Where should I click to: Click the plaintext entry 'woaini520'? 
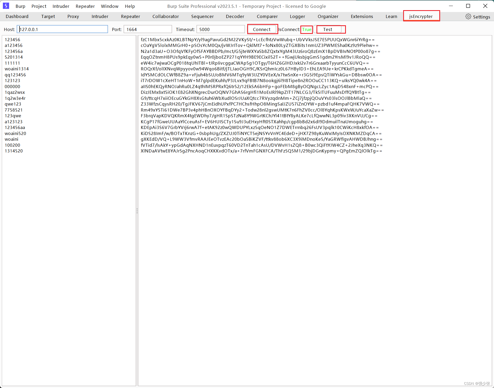coord(15,133)
